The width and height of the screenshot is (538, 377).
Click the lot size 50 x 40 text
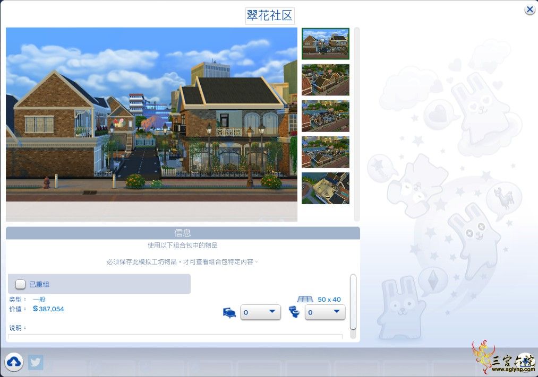click(x=329, y=299)
